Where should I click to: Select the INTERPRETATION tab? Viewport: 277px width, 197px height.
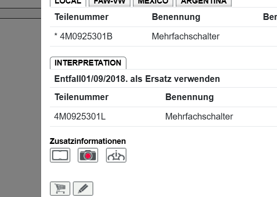pos(88,63)
